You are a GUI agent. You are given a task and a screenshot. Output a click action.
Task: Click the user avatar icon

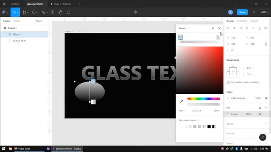click(x=230, y=12)
